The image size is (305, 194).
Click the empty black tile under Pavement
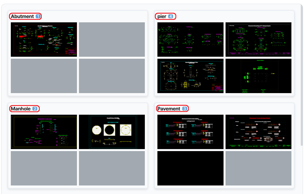(x=190, y=168)
